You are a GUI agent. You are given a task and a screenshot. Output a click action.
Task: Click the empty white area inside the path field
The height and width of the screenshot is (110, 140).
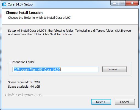pos(80,69)
